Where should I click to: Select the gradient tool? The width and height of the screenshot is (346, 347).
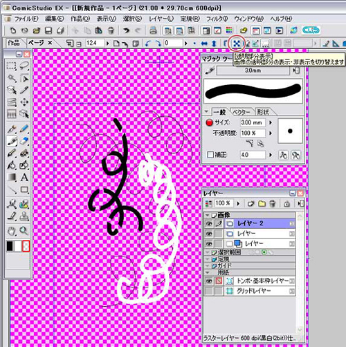[x=11, y=177]
